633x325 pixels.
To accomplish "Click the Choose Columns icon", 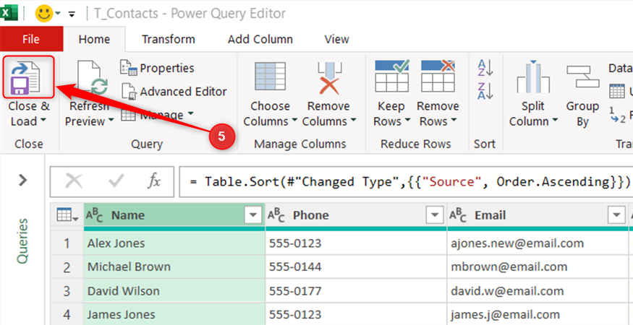I will [270, 77].
